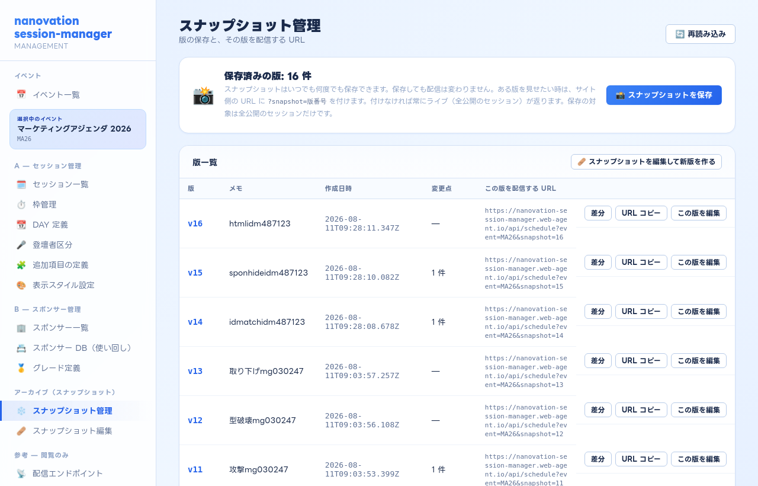Click the snapshot=16 delivery URL text
The image size is (758, 486).
526,224
